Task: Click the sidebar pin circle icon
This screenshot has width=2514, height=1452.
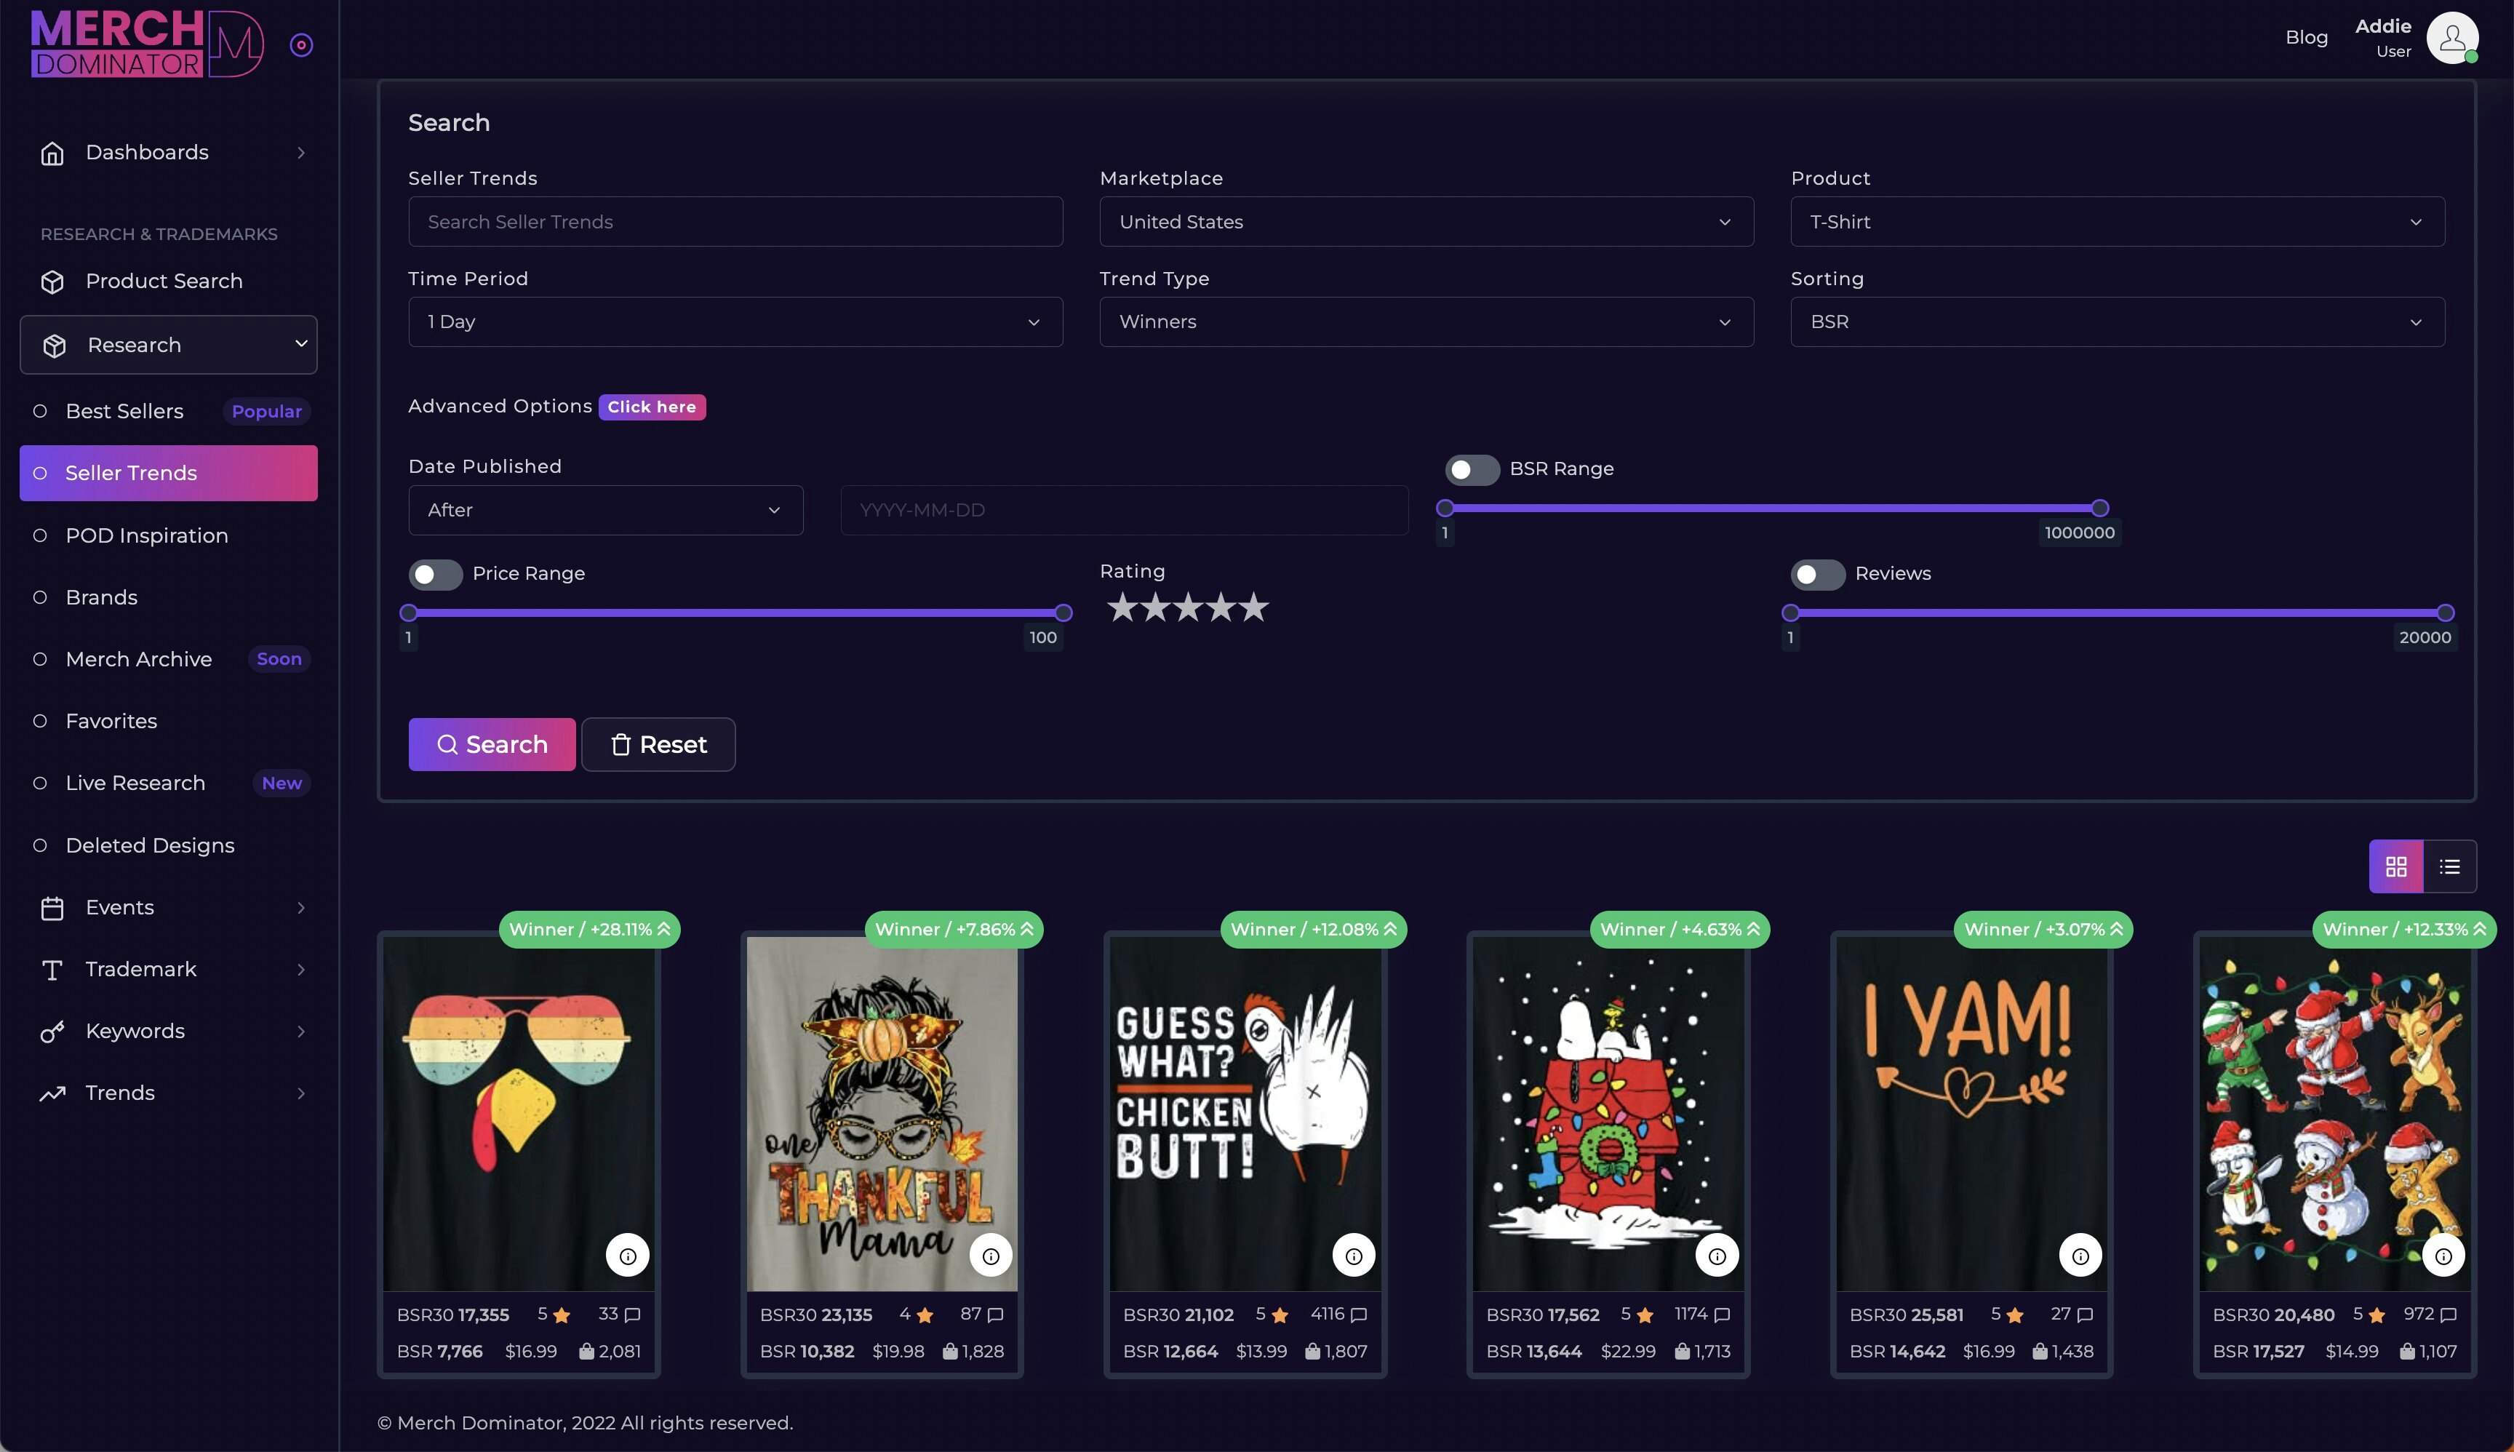Action: [x=301, y=45]
